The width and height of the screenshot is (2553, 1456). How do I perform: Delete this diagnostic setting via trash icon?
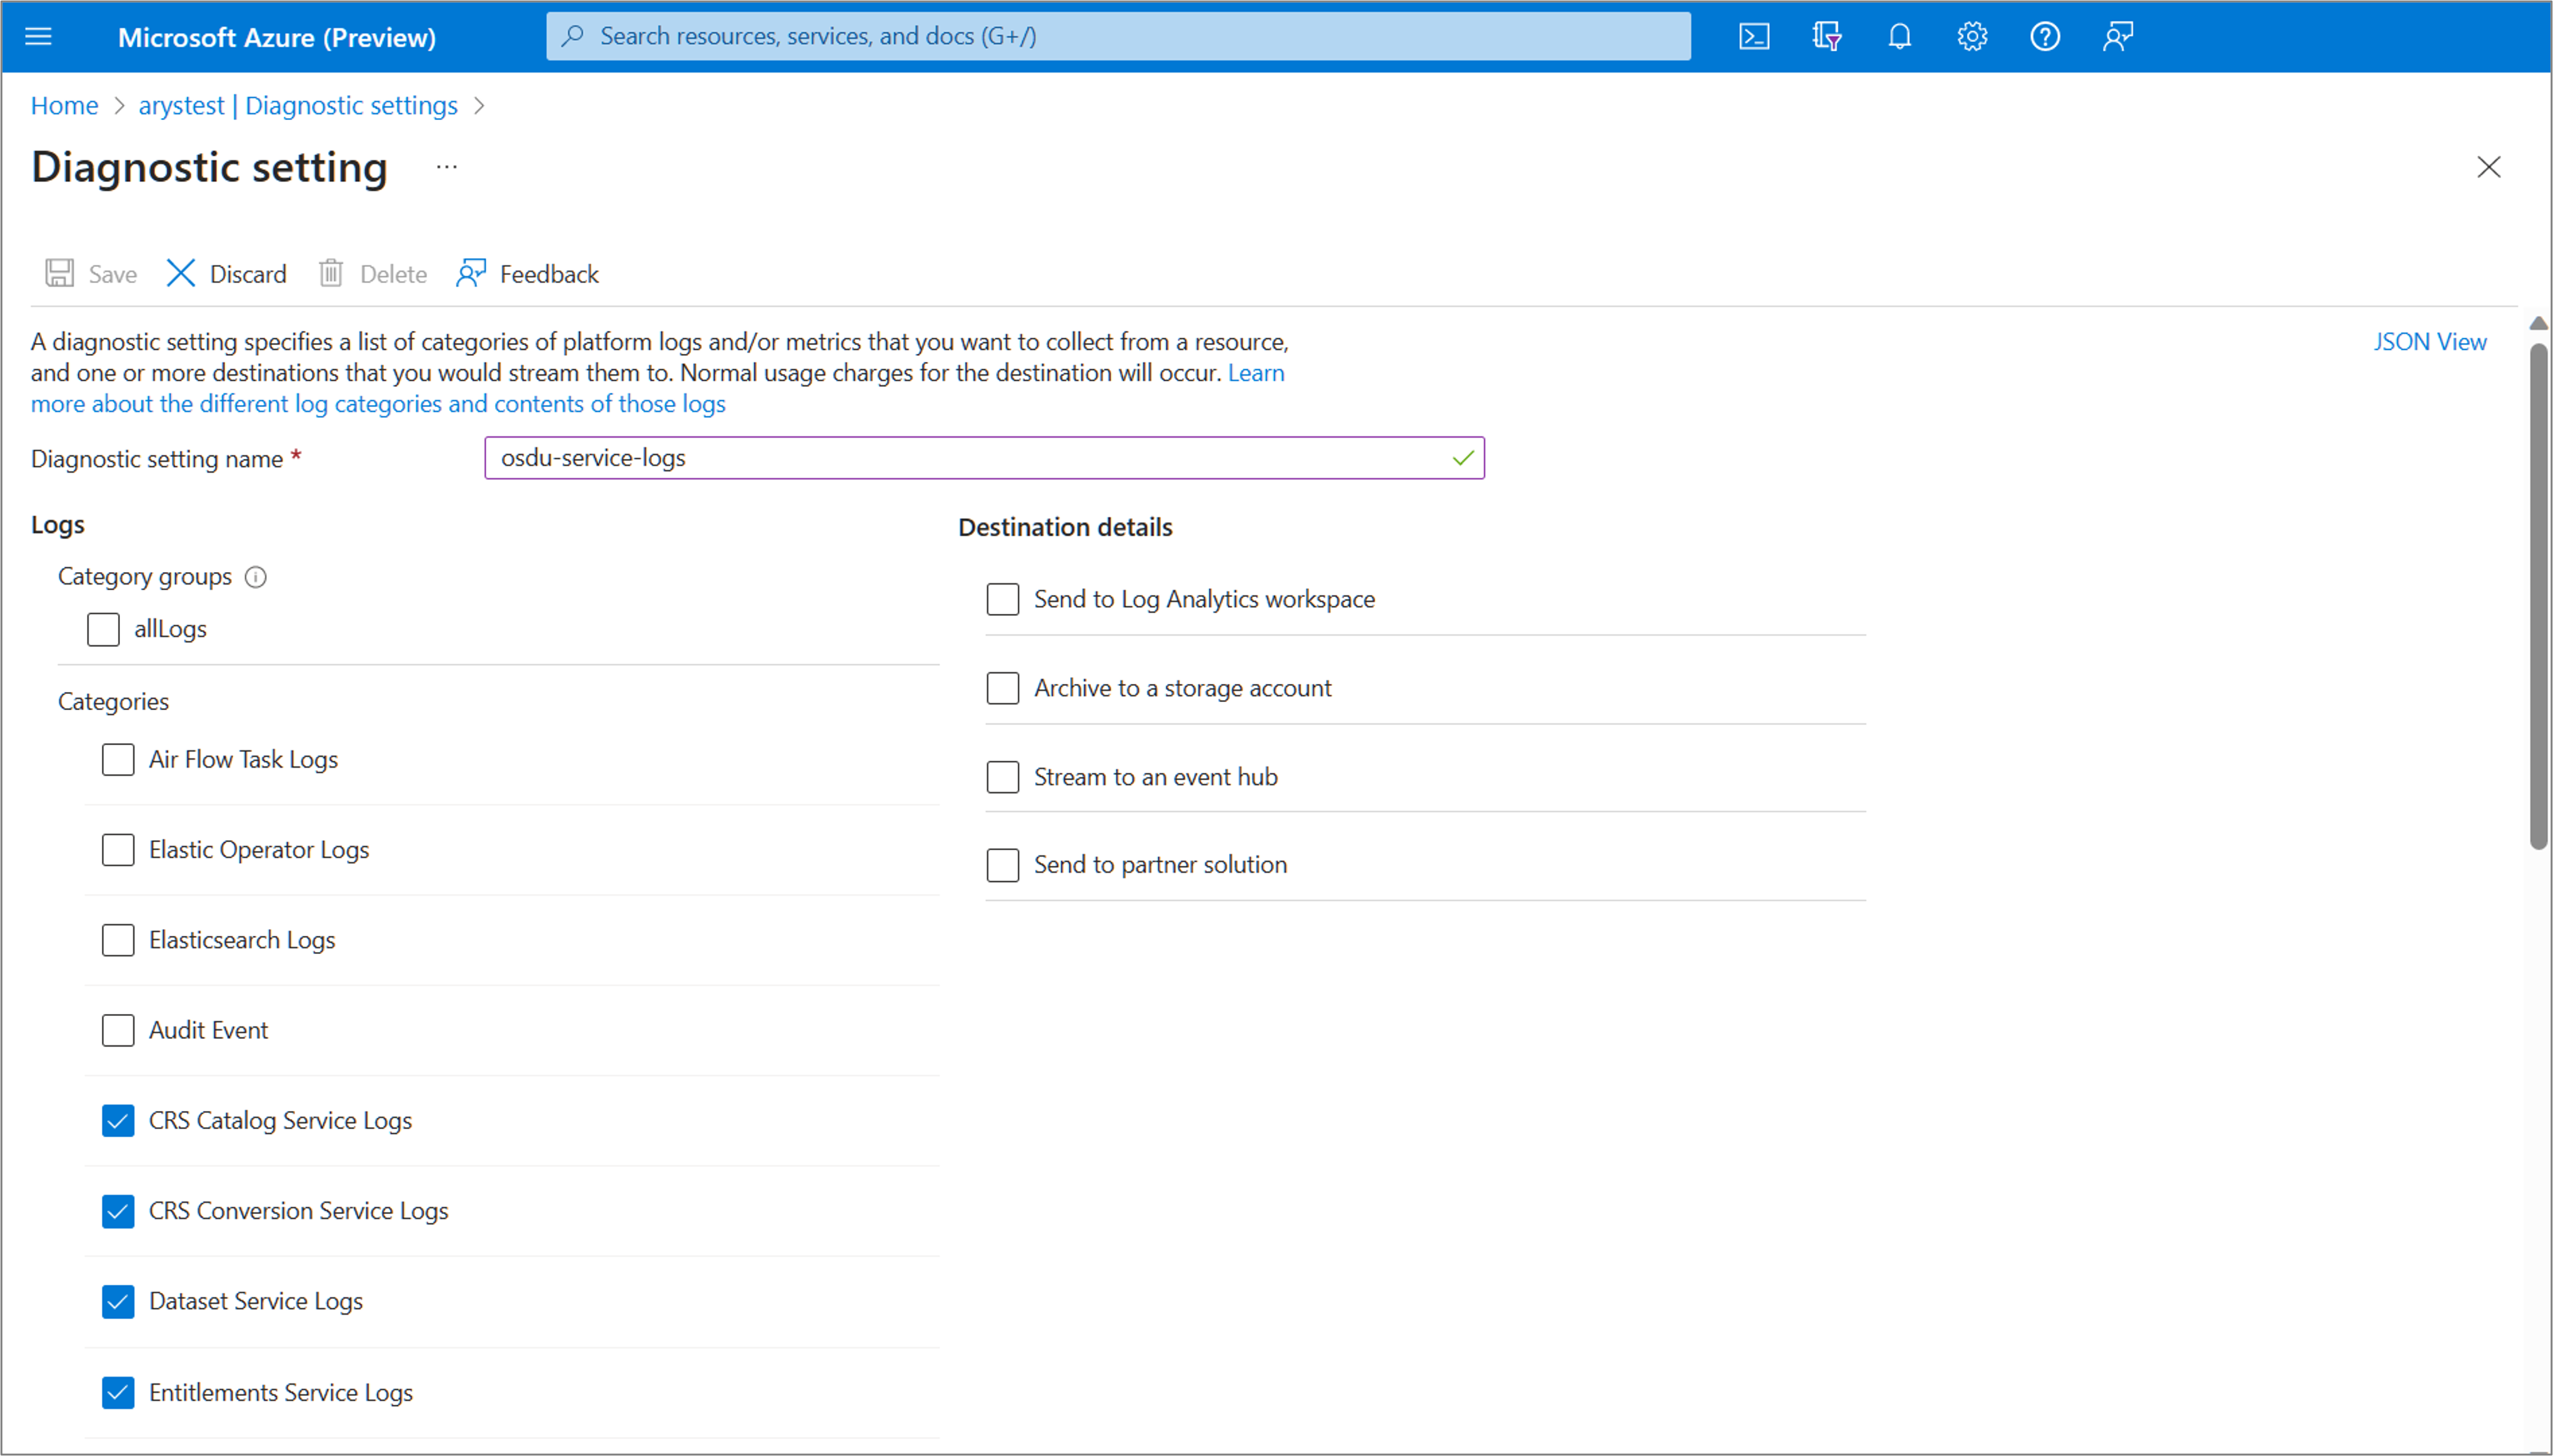point(372,273)
